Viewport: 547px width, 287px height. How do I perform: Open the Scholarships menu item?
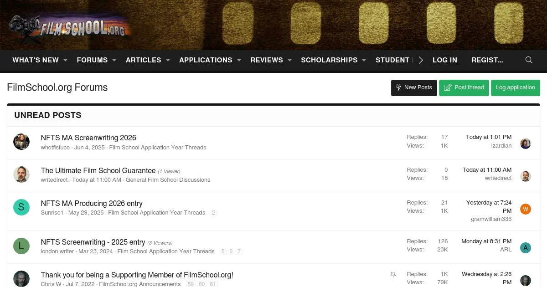[x=329, y=60]
